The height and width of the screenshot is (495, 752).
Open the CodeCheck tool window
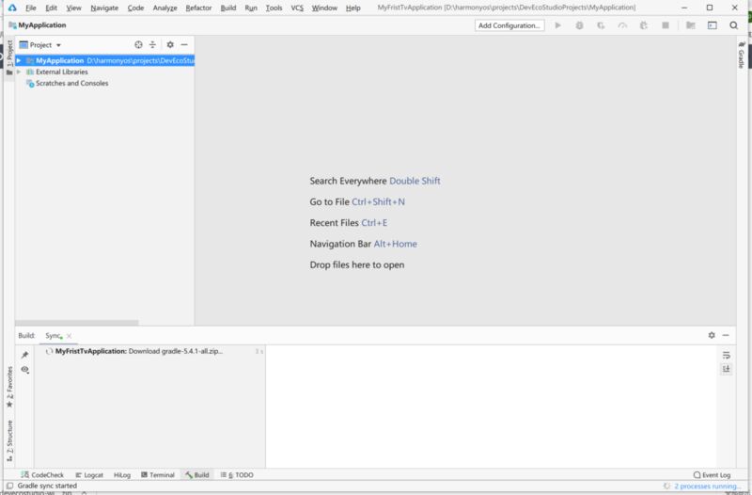tap(42, 475)
